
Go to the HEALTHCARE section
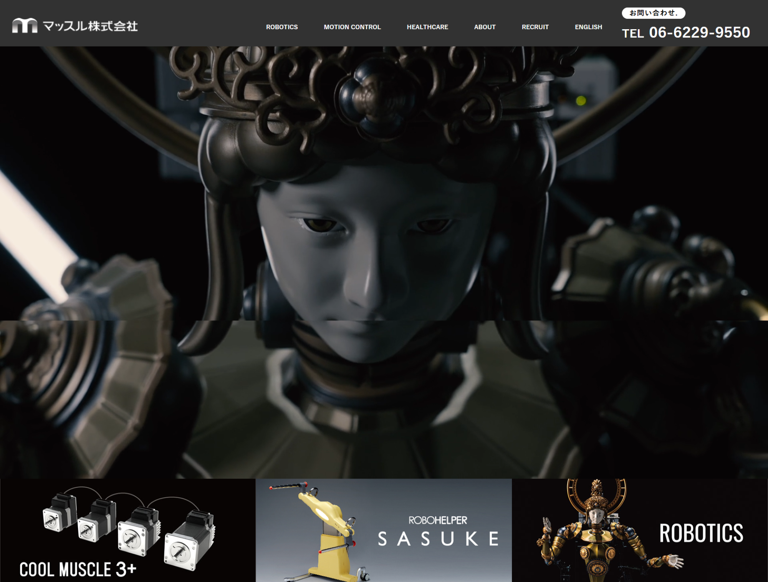pyautogui.click(x=427, y=27)
